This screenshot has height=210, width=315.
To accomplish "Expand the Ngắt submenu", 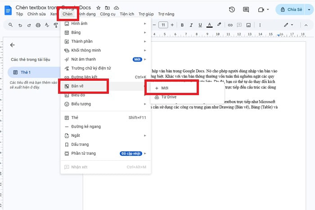I will tap(106, 136).
